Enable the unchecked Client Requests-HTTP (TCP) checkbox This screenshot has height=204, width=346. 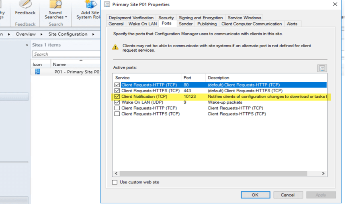117,108
